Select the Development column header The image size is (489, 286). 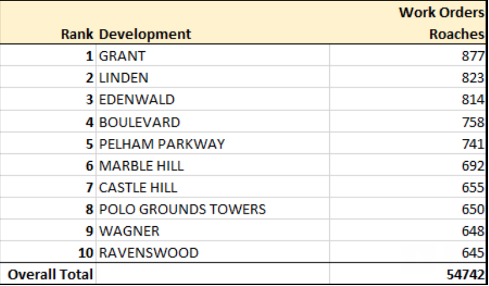click(145, 34)
